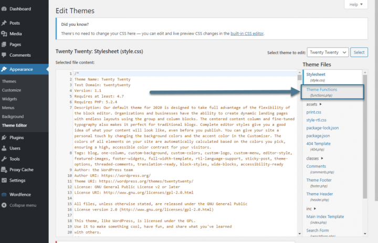Viewport: 378px width, 243px height.
Task: Click Theme Files list scrollbar thumb
Action: pyautogui.click(x=365, y=136)
